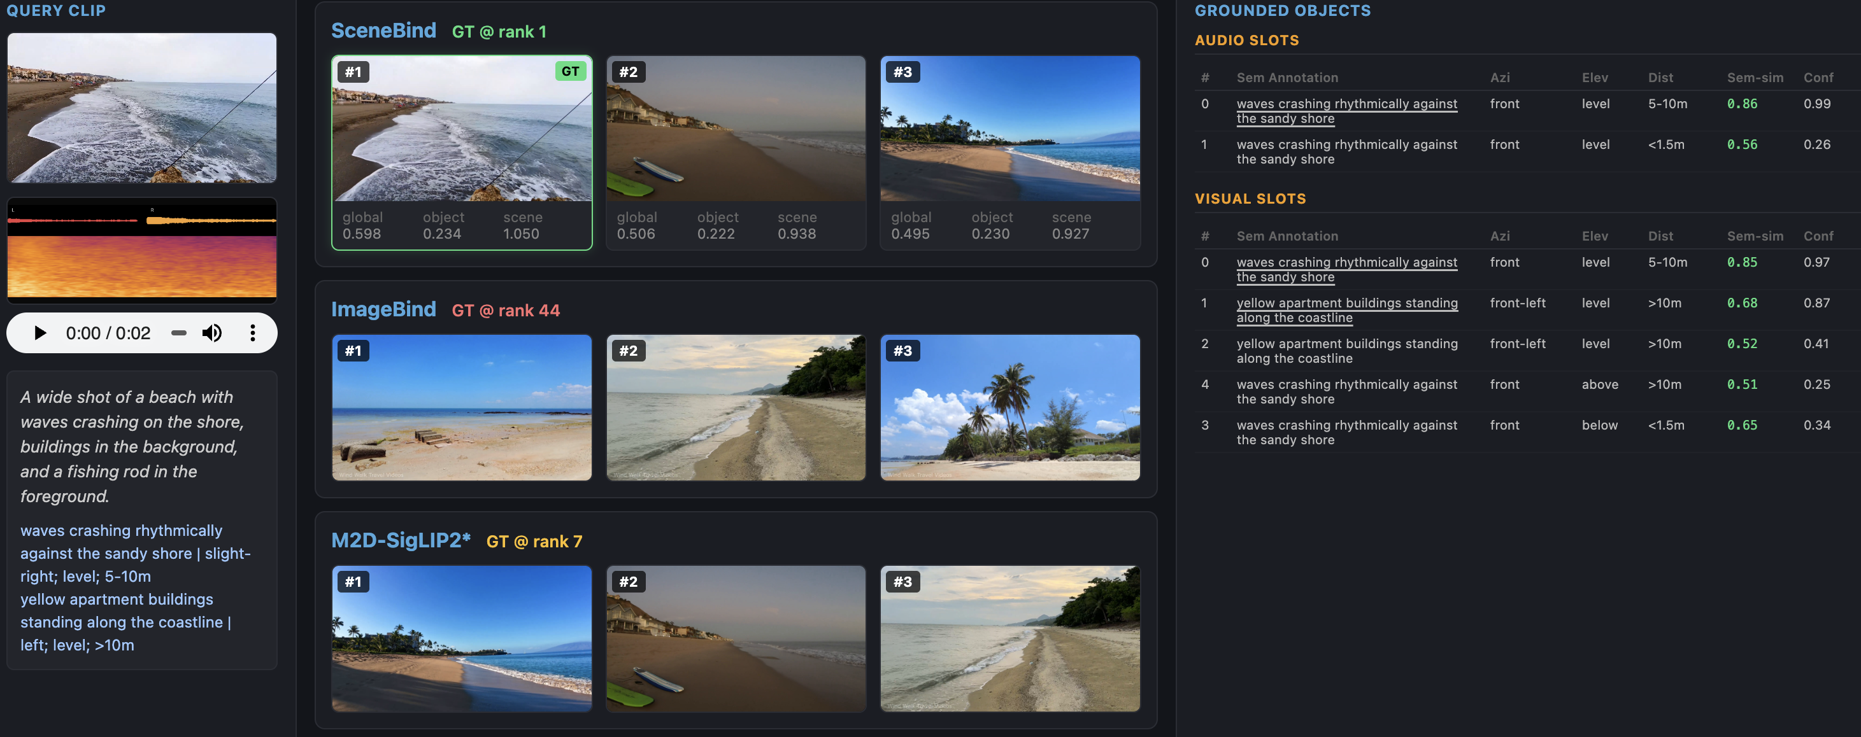Open ImageBind rank #1 result thumbnail
Screen dimensions: 1861x737
click(x=462, y=407)
